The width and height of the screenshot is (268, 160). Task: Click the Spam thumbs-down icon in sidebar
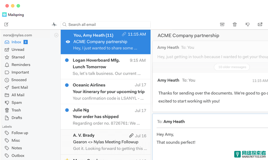coord(7,103)
